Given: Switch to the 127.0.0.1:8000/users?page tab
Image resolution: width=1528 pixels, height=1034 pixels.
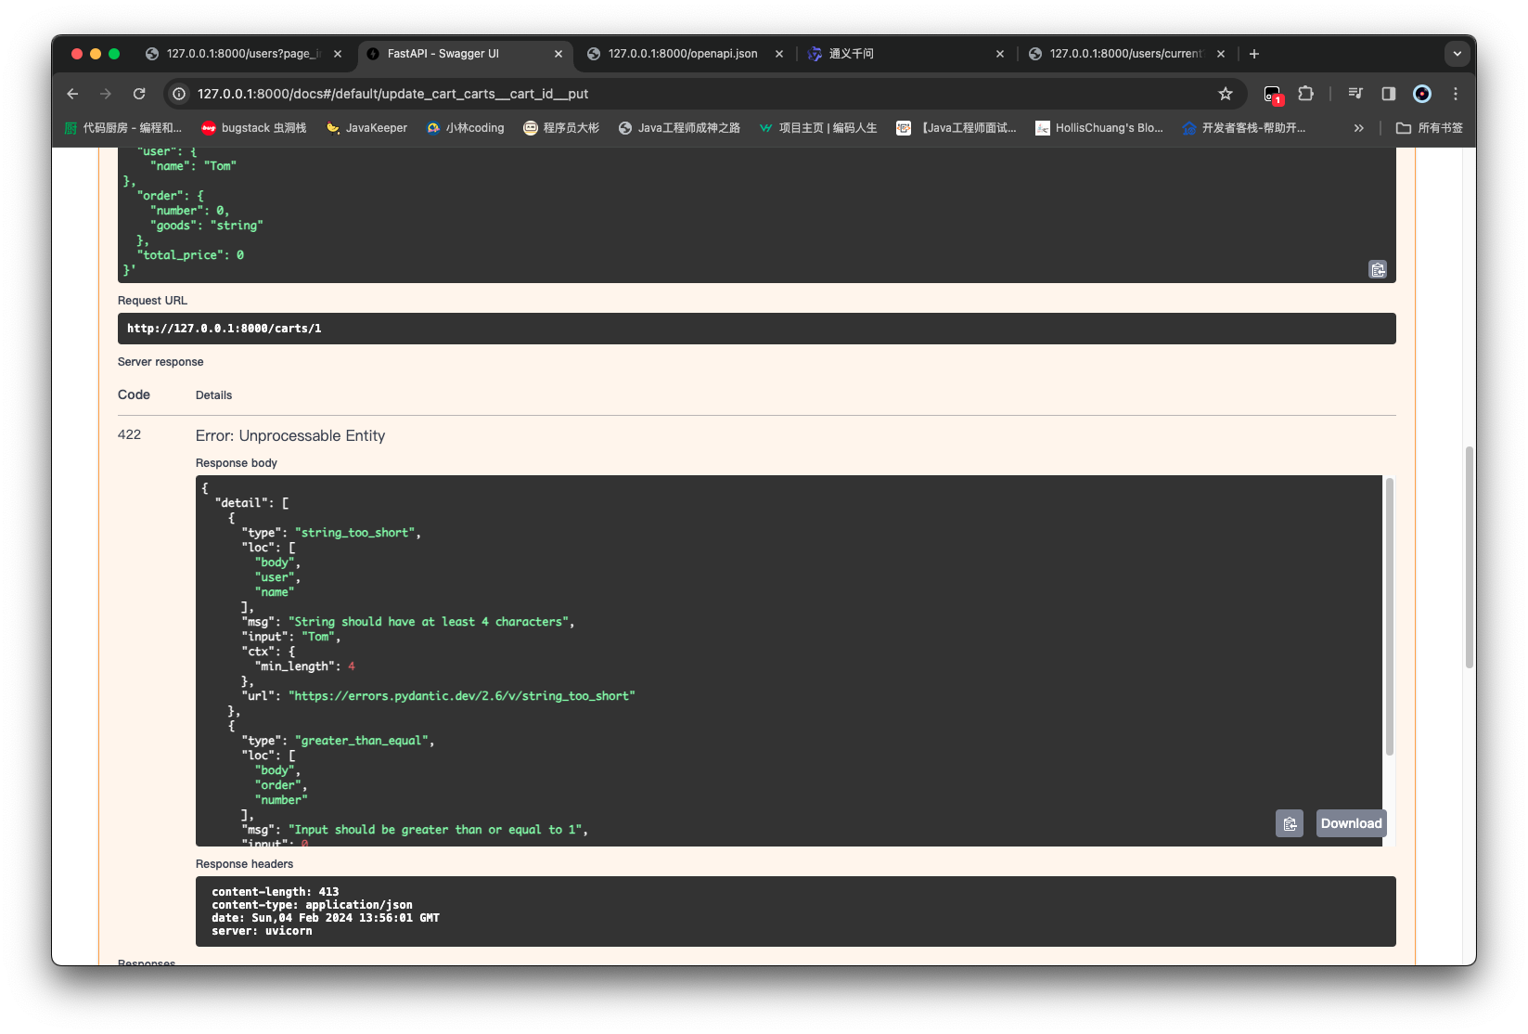Looking at the screenshot, I should [x=245, y=54].
